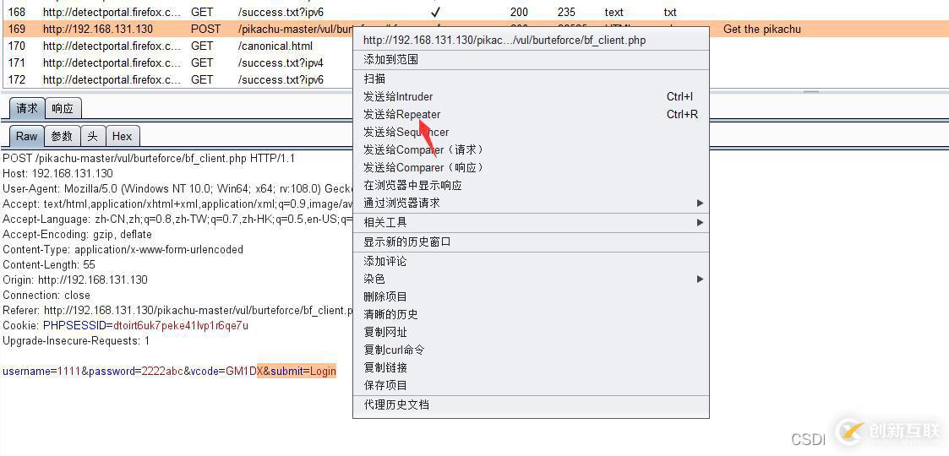
Task: Expand the '染色' highlight submenu
Action: tap(531, 279)
